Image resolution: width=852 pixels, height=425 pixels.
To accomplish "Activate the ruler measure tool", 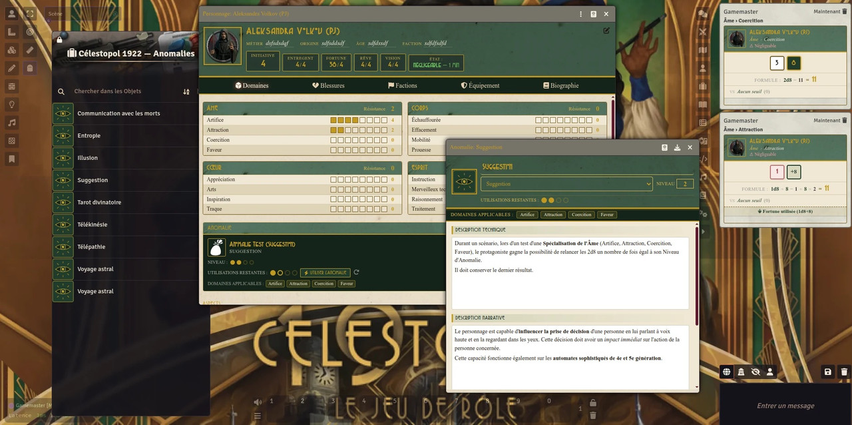I will (29, 50).
